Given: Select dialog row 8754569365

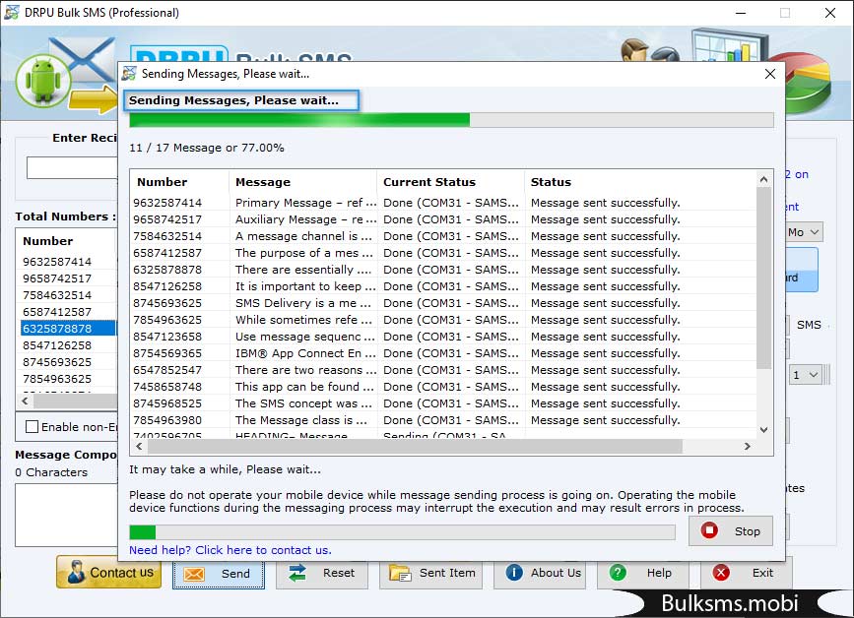Looking at the screenshot, I should 443,353.
